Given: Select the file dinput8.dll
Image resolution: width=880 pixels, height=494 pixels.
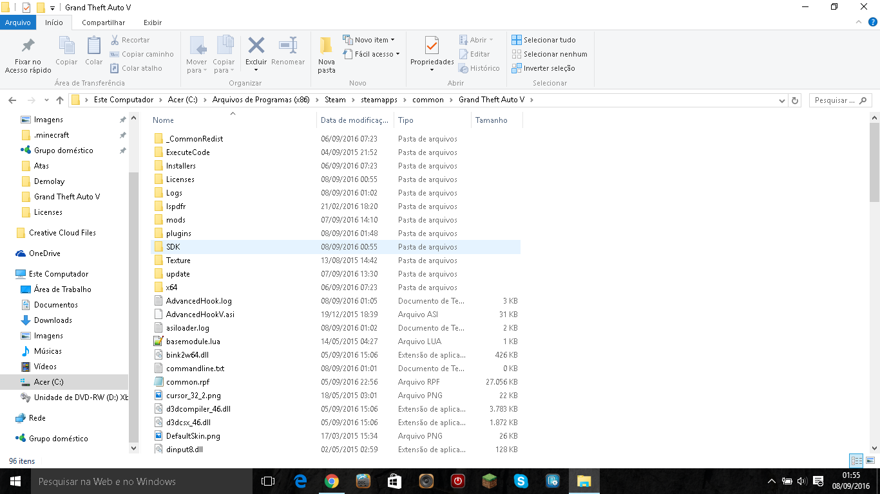Looking at the screenshot, I should pos(184,450).
